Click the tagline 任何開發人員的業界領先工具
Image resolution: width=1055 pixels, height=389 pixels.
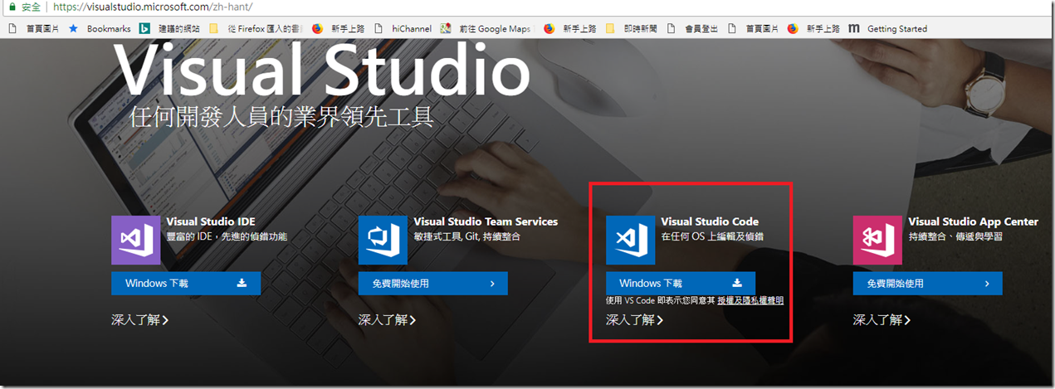click(281, 115)
